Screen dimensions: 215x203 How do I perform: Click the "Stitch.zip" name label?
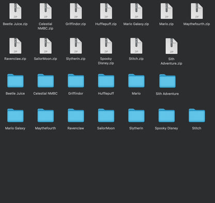pos(136,59)
